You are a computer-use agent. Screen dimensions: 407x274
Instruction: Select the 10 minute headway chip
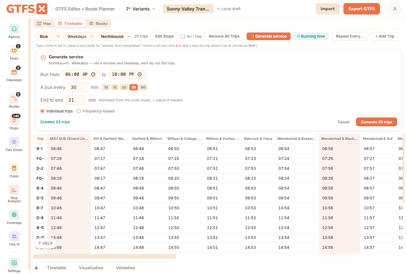click(106, 87)
